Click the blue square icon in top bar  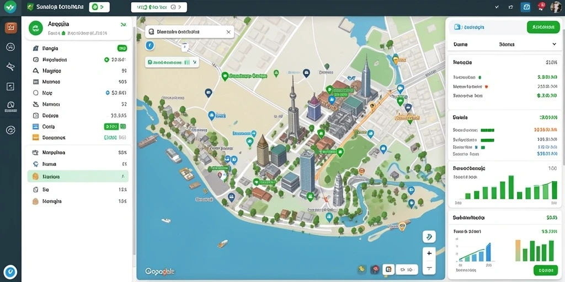click(x=525, y=7)
